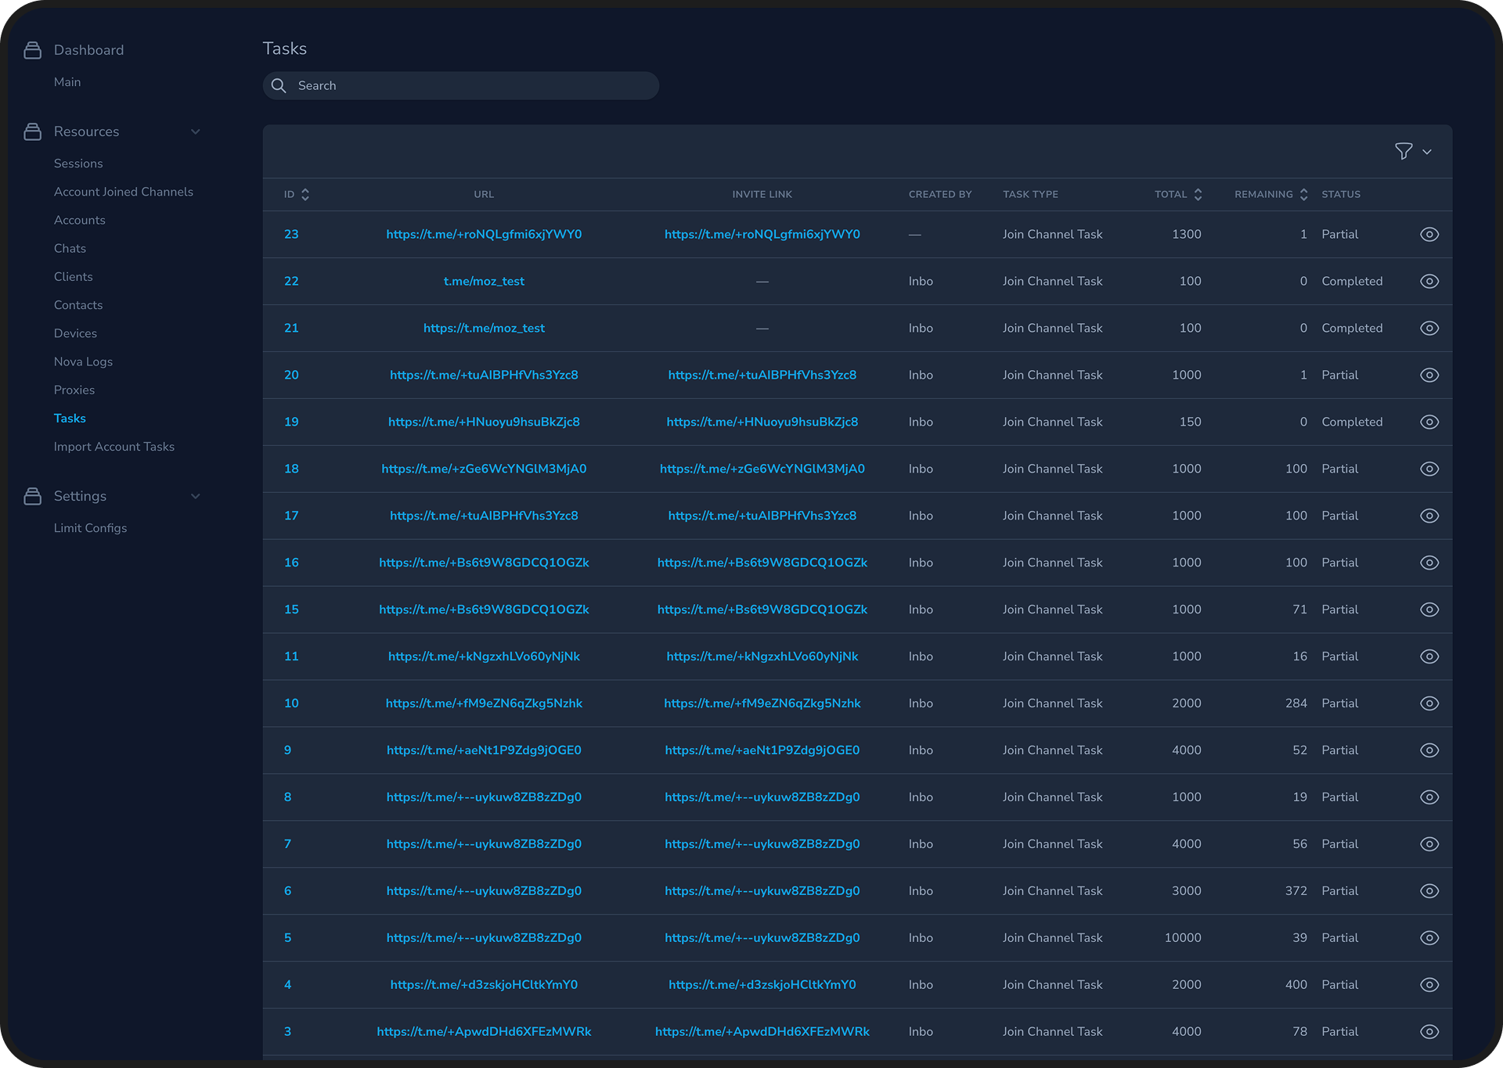Image resolution: width=1503 pixels, height=1068 pixels.
Task: Expand the filter dropdown chevron
Action: pyautogui.click(x=1427, y=152)
